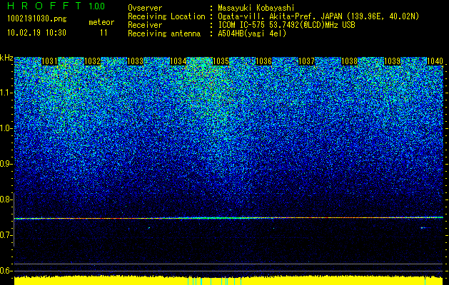Select the 1034 time marker

coord(178,61)
